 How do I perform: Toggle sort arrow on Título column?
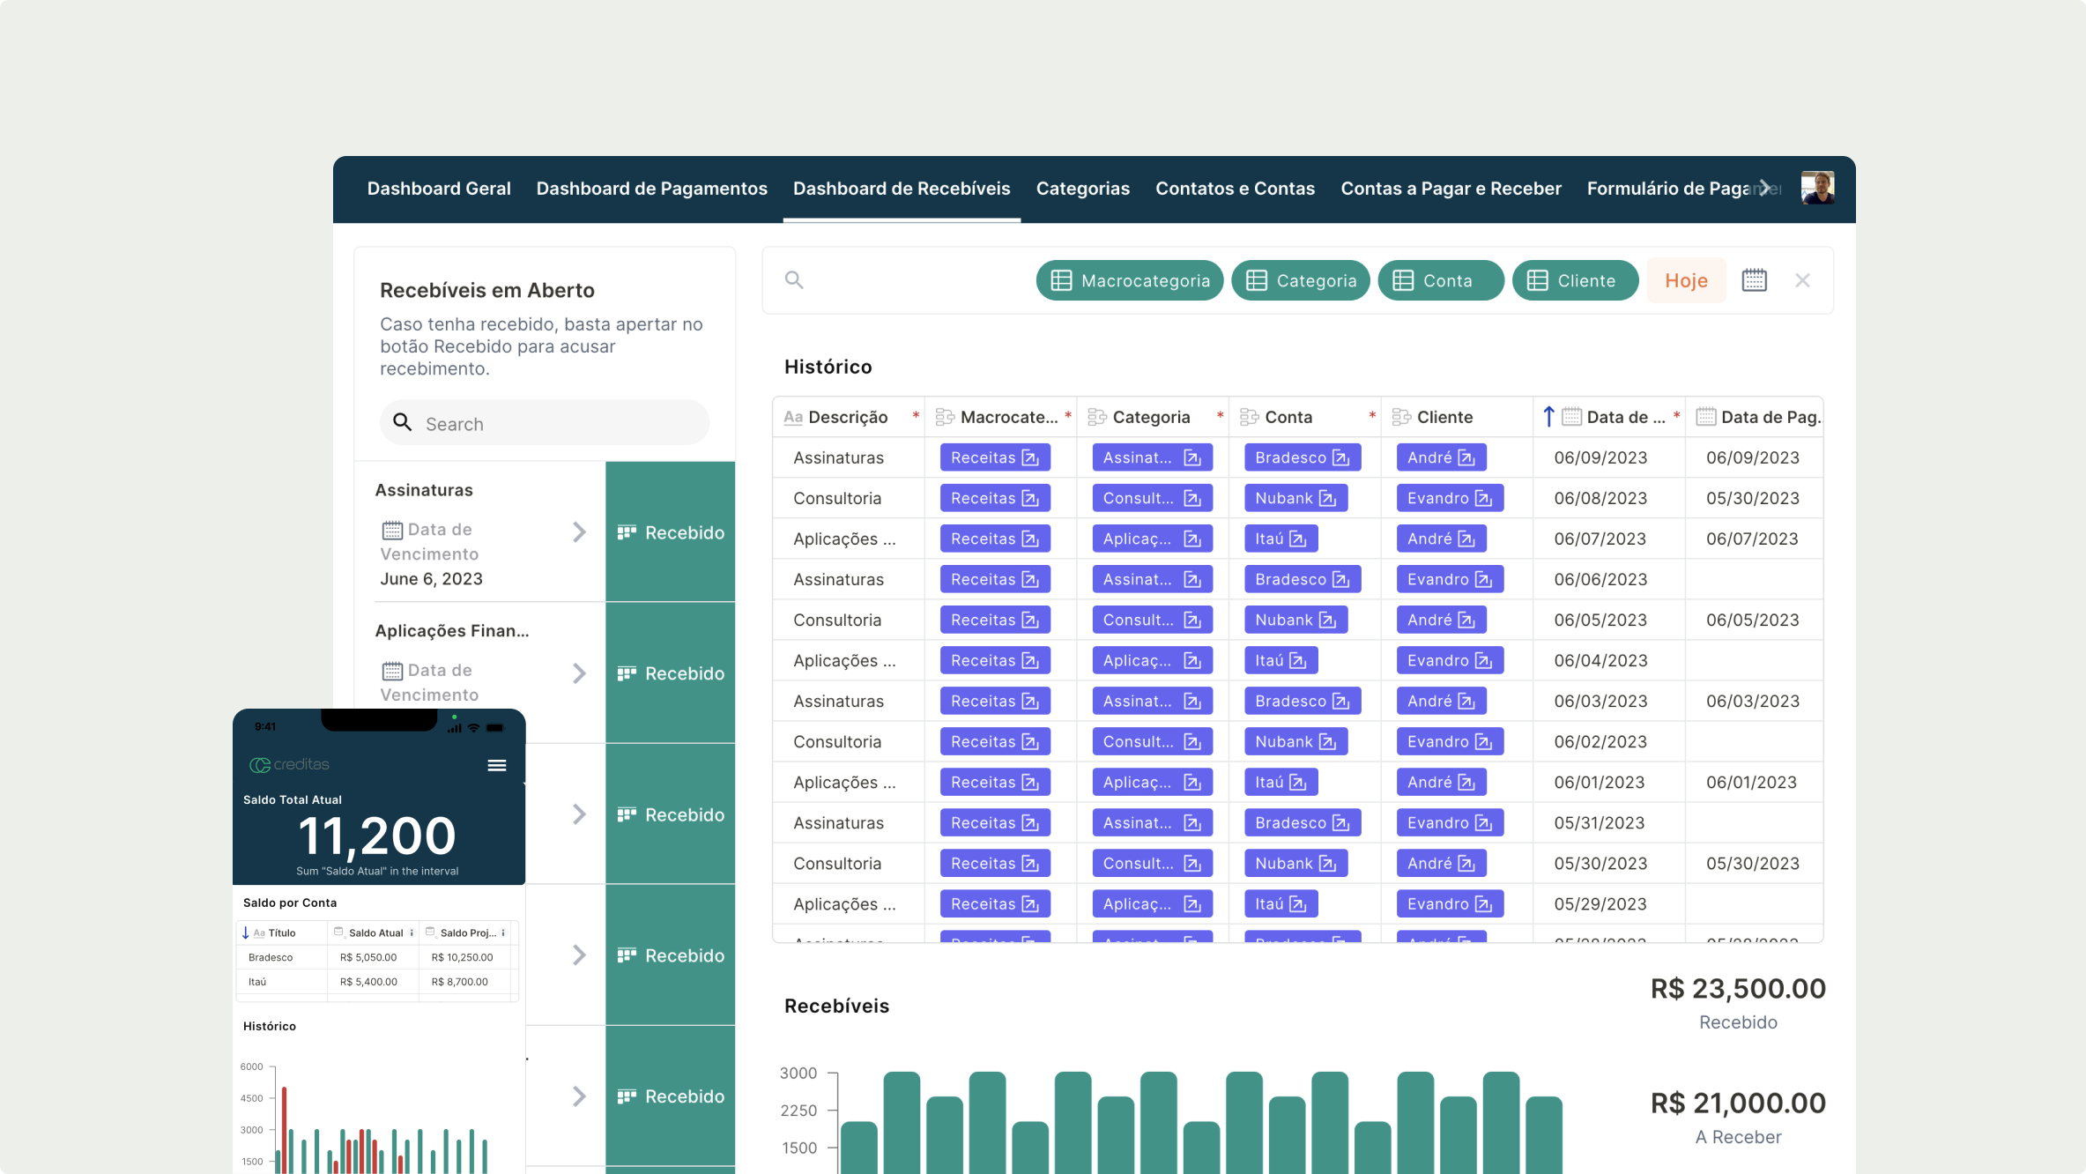coord(245,933)
